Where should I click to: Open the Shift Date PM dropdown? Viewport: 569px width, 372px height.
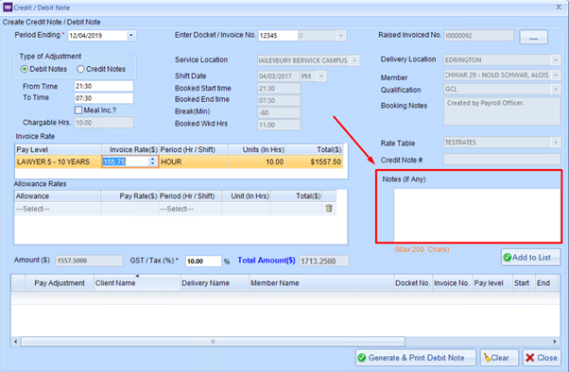(x=321, y=76)
